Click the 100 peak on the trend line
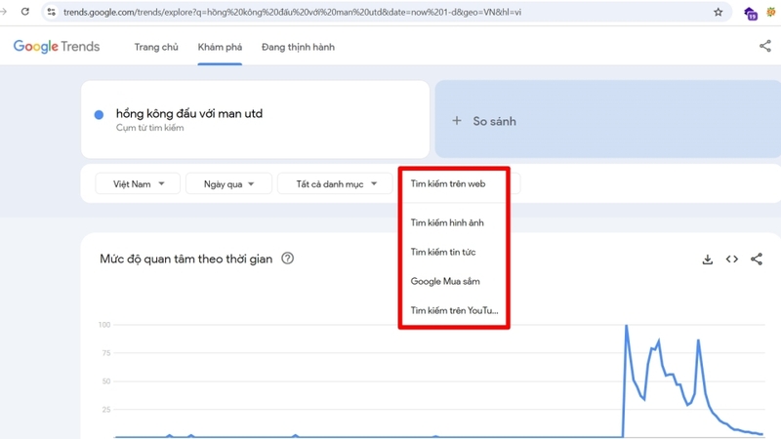Viewport: 781px width, 439px height. tap(626, 326)
